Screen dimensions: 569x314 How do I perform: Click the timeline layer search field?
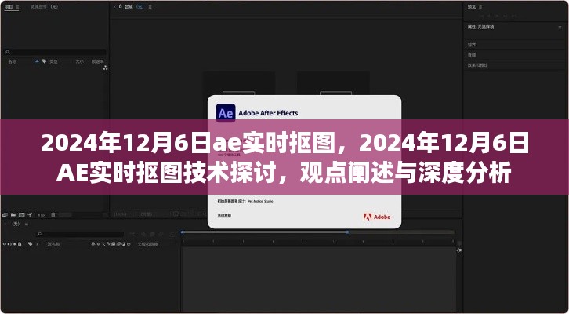click(79, 235)
